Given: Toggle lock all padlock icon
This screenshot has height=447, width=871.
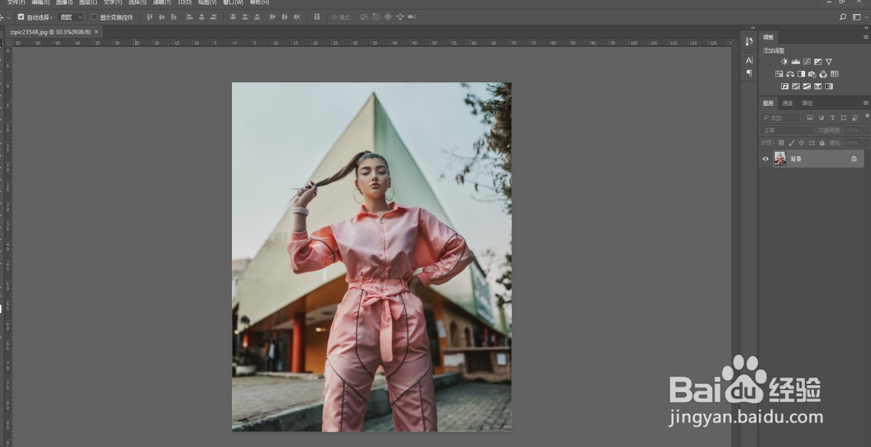Looking at the screenshot, I should point(822,143).
